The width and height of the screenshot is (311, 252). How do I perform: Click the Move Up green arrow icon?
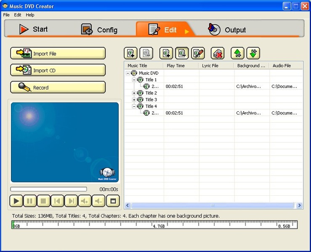click(x=237, y=53)
